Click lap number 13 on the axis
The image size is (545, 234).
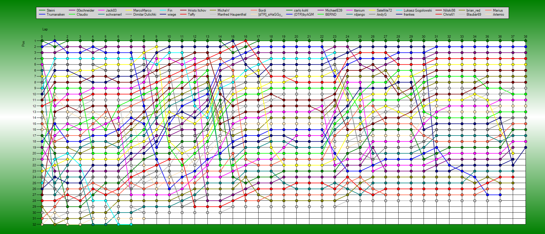[x=207, y=37]
